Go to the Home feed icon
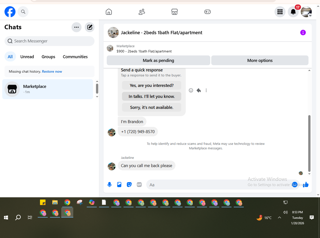 coord(109,12)
